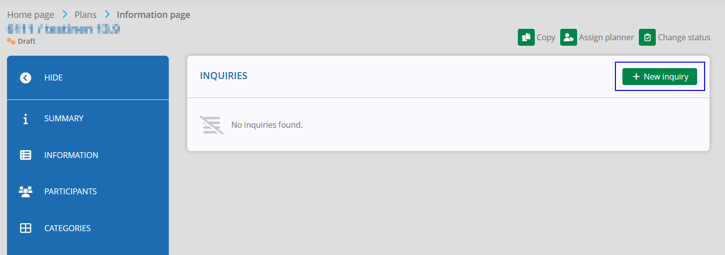This screenshot has height=255, width=725.
Task: Click the crossed-out list empty-state icon
Action: pos(212,125)
